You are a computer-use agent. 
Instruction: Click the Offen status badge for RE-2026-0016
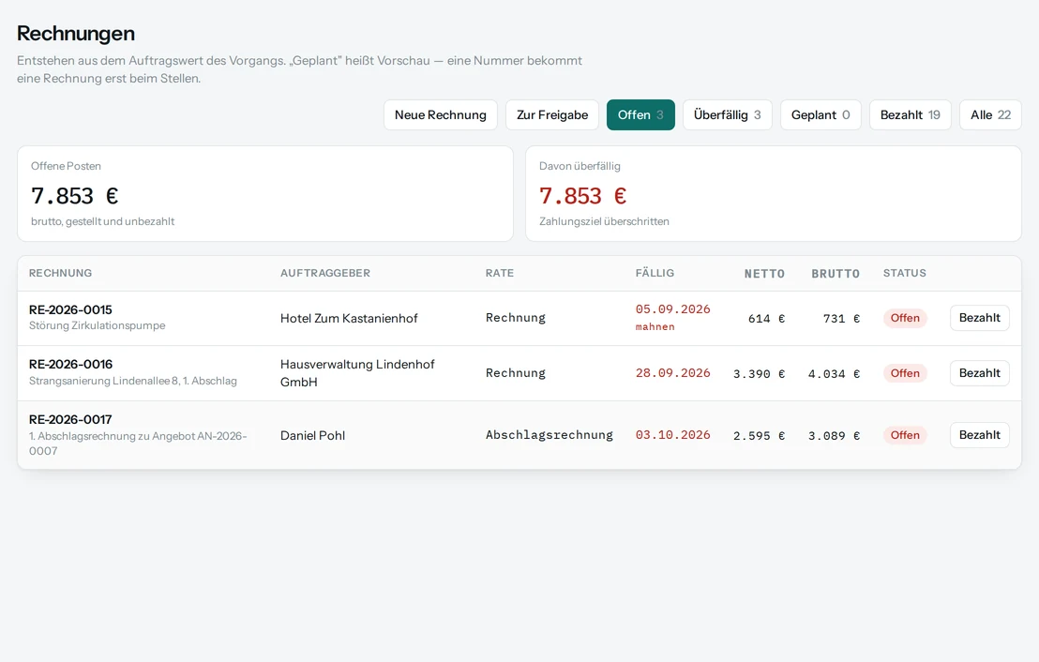click(x=905, y=373)
